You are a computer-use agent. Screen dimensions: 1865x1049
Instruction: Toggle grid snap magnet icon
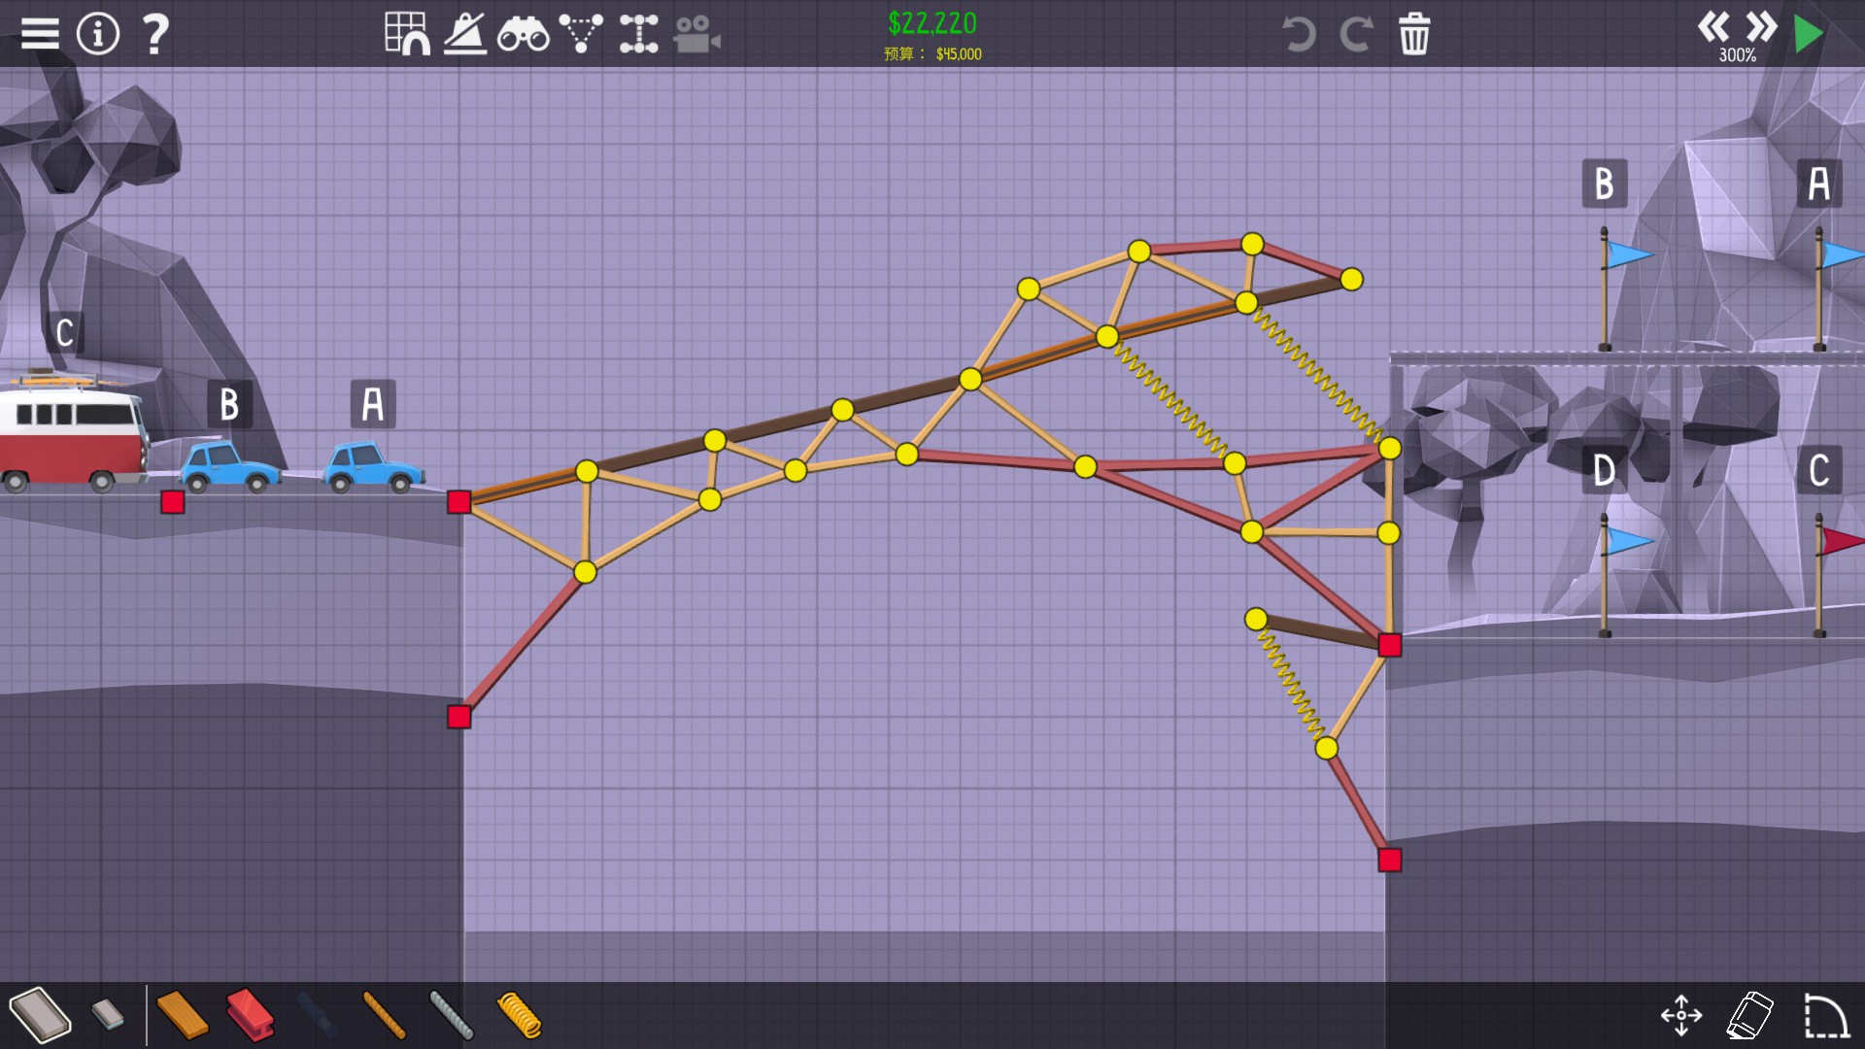[x=407, y=34]
